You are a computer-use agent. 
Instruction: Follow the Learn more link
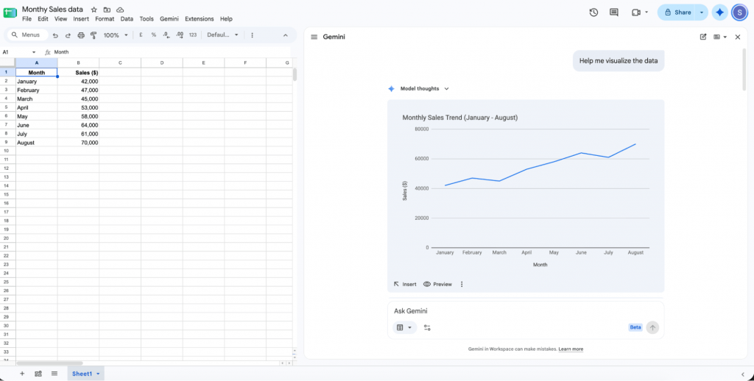click(571, 349)
